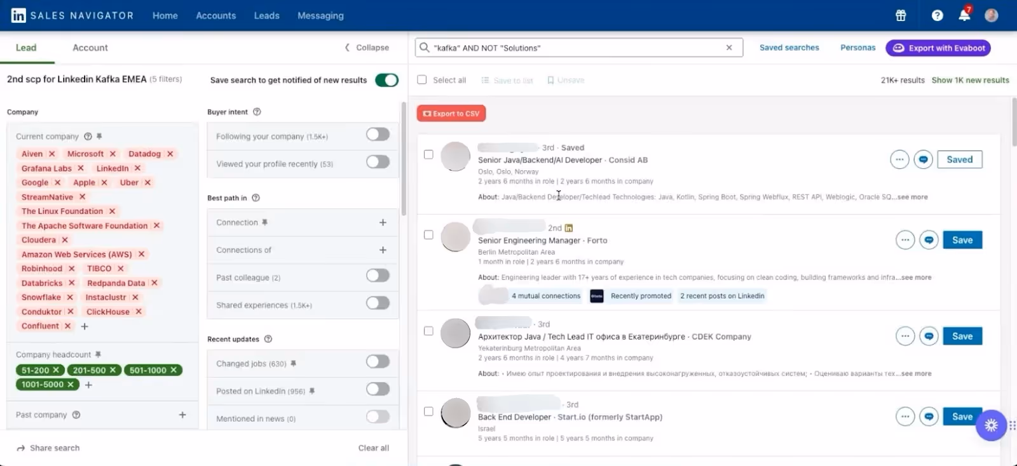1017x466 pixels.
Task: Expand see more on Consid AB about
Action: click(912, 197)
